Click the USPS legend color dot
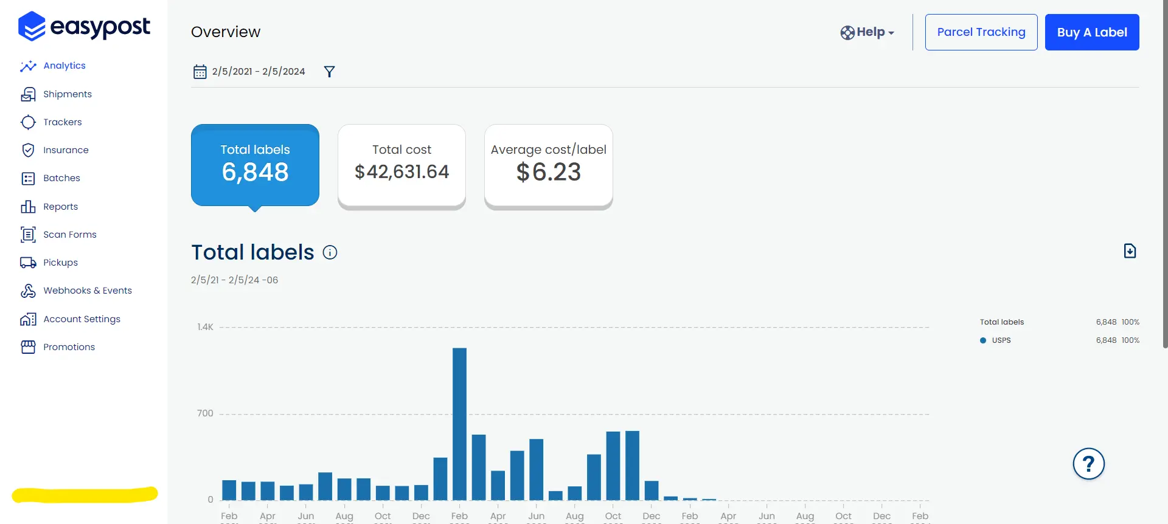The image size is (1168, 524). coord(983,340)
